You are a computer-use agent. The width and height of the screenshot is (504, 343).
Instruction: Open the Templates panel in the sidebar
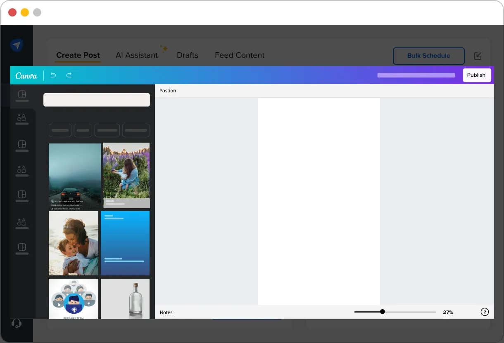22,96
